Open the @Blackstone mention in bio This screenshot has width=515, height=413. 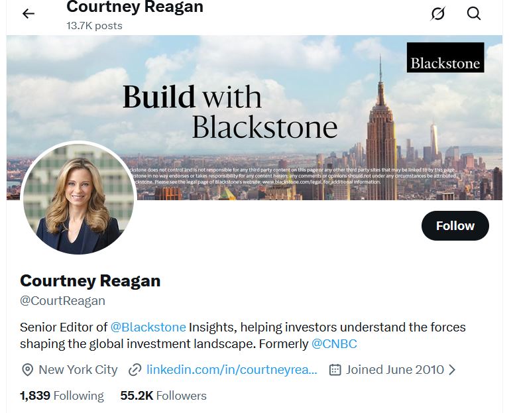point(148,327)
